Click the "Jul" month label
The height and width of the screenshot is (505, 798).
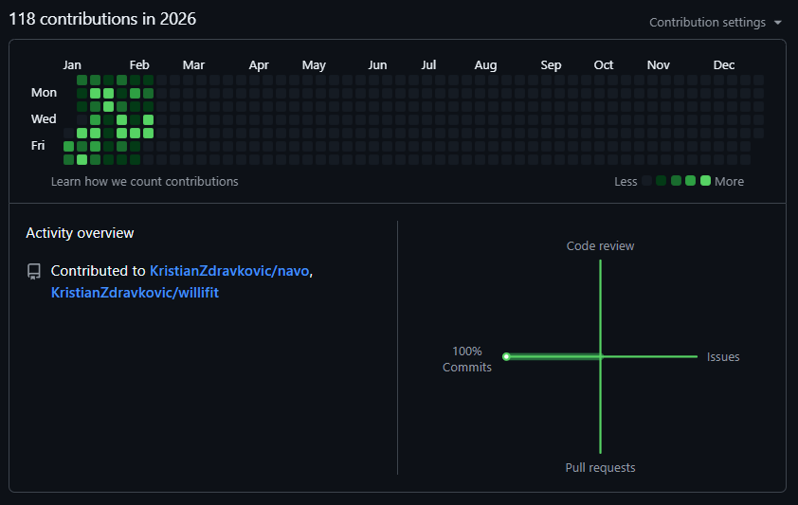coord(428,65)
